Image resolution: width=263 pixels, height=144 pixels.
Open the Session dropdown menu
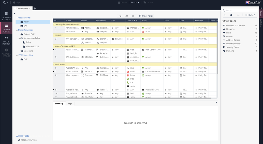(135, 2)
